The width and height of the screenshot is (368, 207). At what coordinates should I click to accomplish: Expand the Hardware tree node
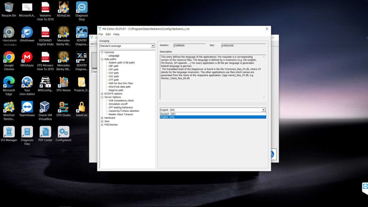click(102, 118)
